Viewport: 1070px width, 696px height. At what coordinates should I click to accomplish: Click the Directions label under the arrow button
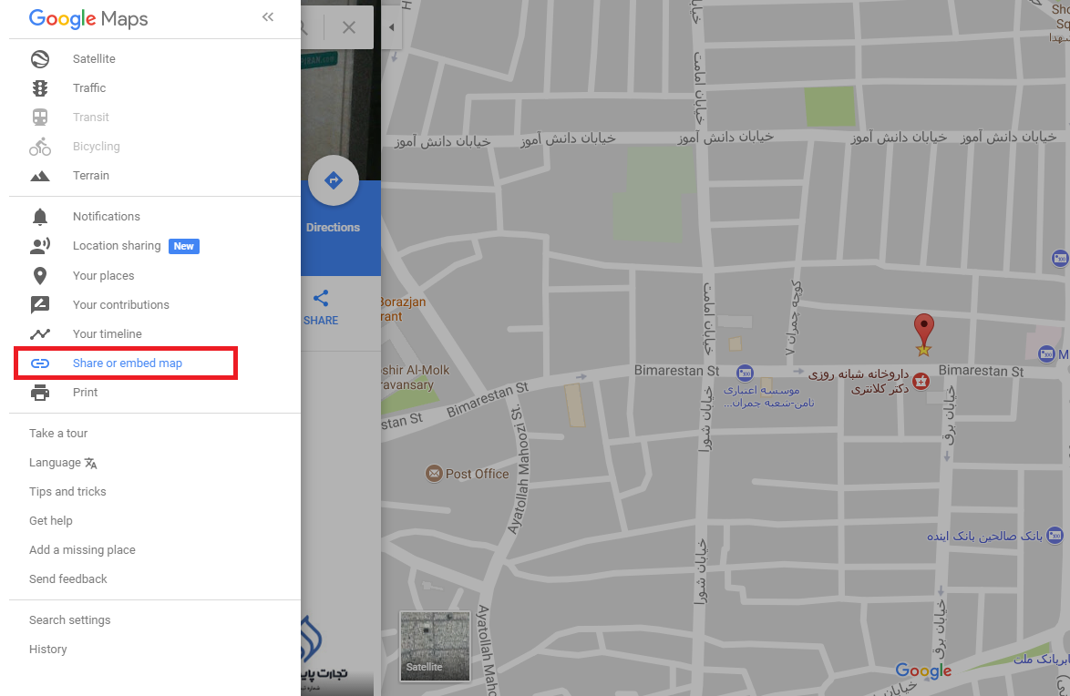pyautogui.click(x=333, y=228)
